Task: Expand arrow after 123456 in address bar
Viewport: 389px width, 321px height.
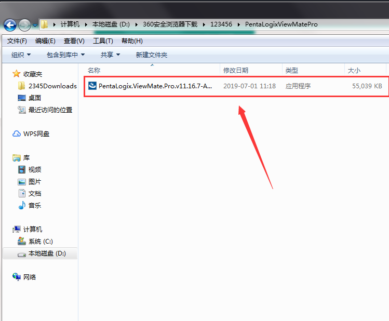Action: click(239, 24)
